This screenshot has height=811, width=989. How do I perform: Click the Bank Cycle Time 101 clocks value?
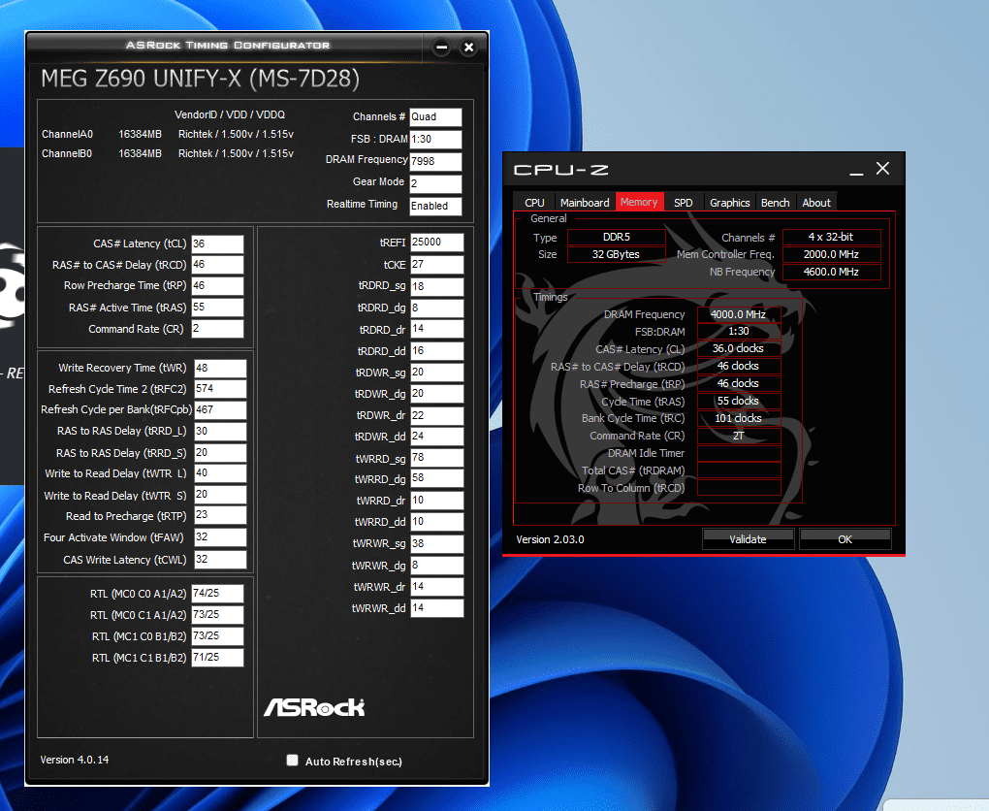(x=739, y=418)
